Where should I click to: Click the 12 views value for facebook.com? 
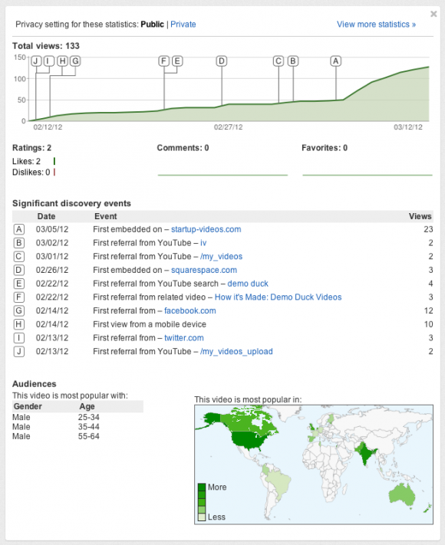click(428, 310)
